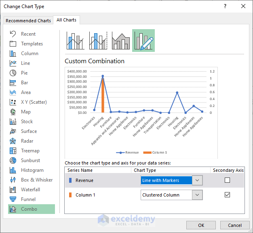Select the Histogram category label
Image resolution: width=253 pixels, height=233 pixels.
(x=32, y=170)
